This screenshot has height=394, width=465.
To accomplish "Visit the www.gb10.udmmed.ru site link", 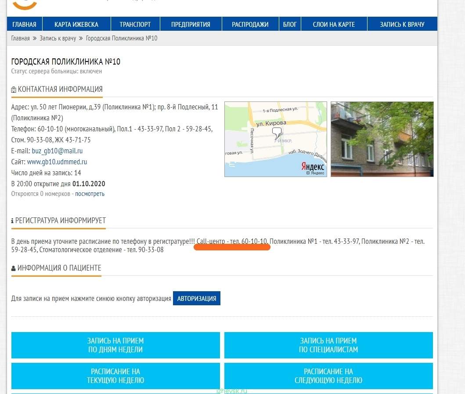I will pyautogui.click(x=57, y=162).
